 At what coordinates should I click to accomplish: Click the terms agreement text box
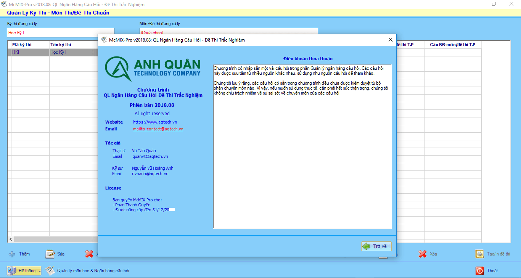(x=302, y=146)
